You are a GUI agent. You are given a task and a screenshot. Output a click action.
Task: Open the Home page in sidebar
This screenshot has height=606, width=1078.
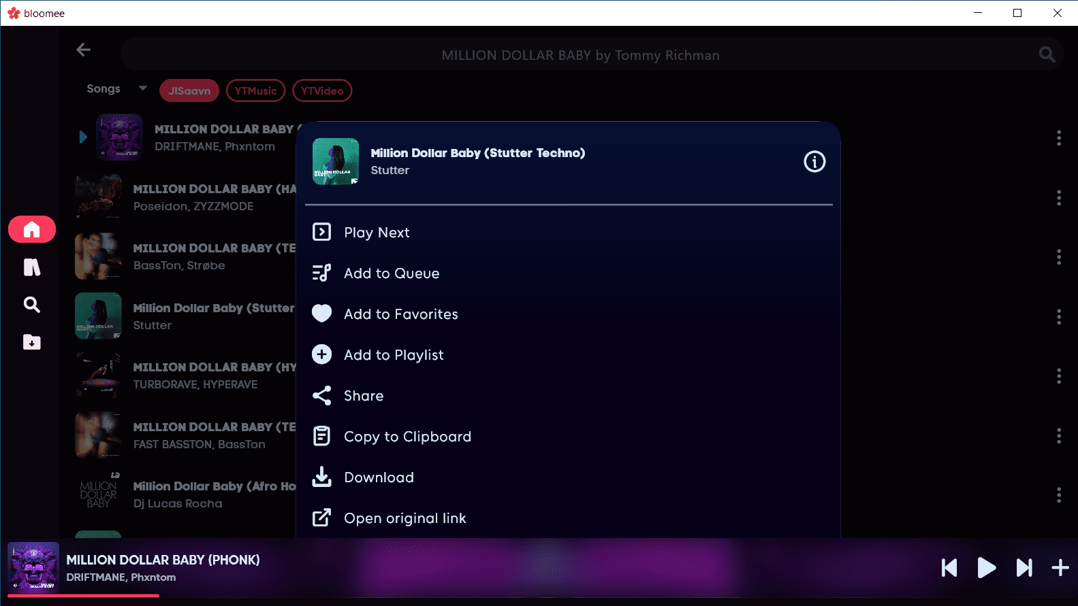click(x=32, y=229)
